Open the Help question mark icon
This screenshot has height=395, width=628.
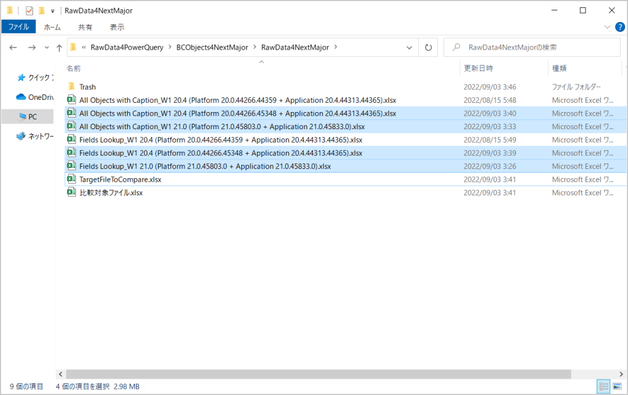(619, 27)
